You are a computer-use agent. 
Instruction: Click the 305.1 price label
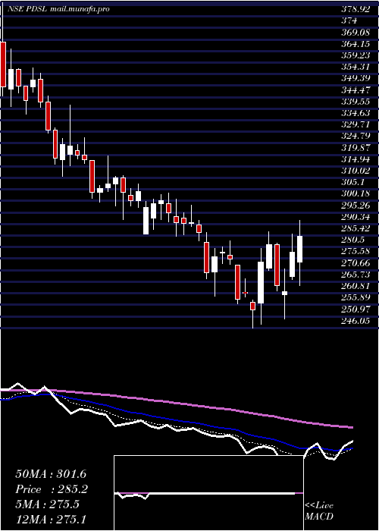[352, 182]
